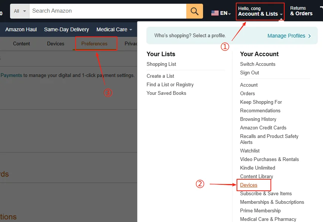Open Same-Day Delivery page
Image resolution: width=323 pixels, height=222 pixels.
click(x=67, y=29)
